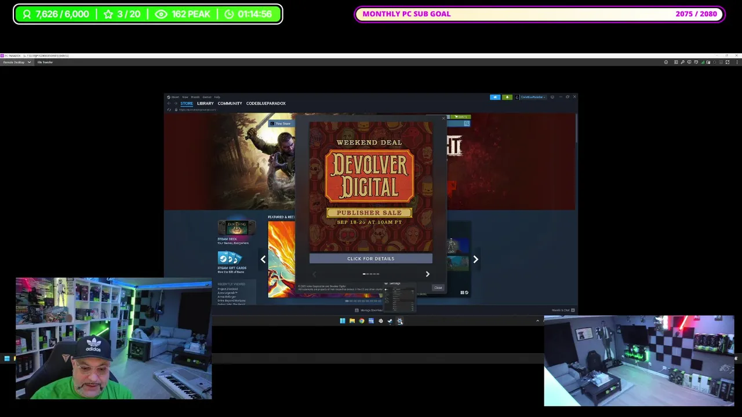Open the Games menu in Steam
The height and width of the screenshot is (417, 742).
click(207, 97)
